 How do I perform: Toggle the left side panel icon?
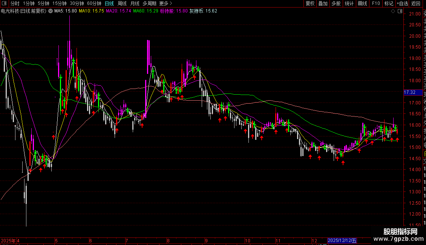(4, 3)
